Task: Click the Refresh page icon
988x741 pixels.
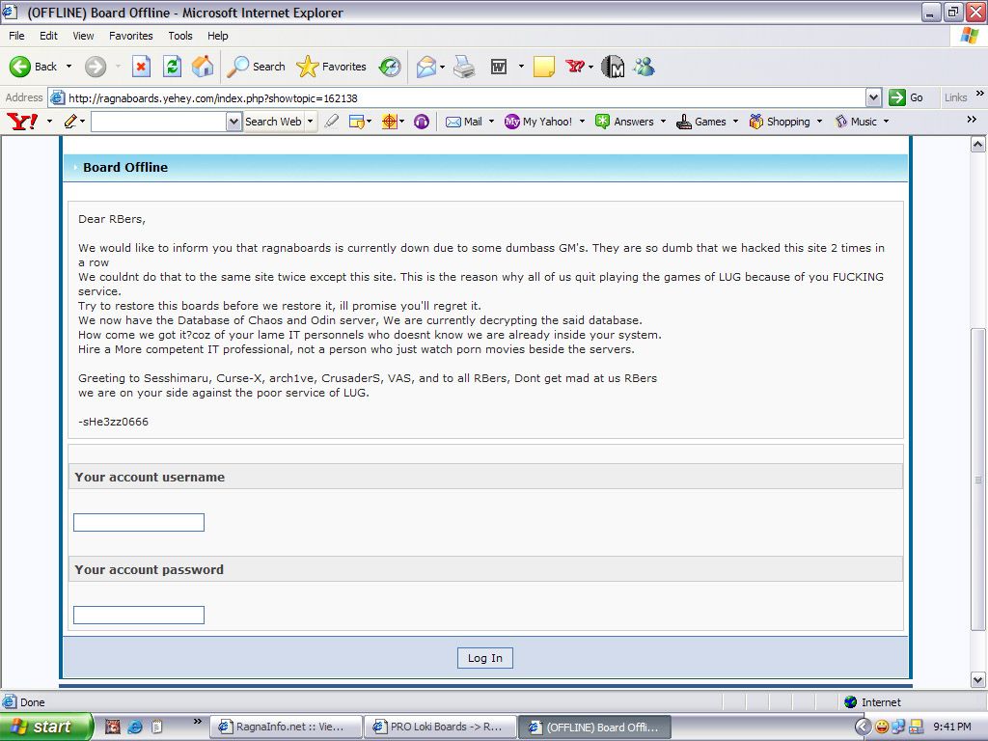Action: click(172, 67)
